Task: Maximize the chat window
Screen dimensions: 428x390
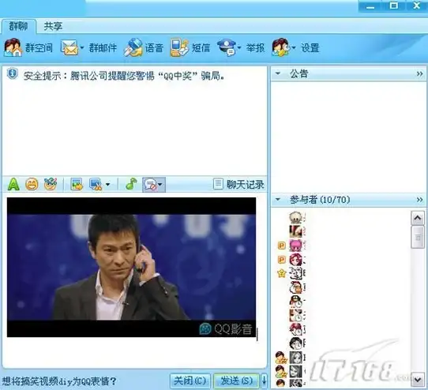Action: tap(393, 6)
